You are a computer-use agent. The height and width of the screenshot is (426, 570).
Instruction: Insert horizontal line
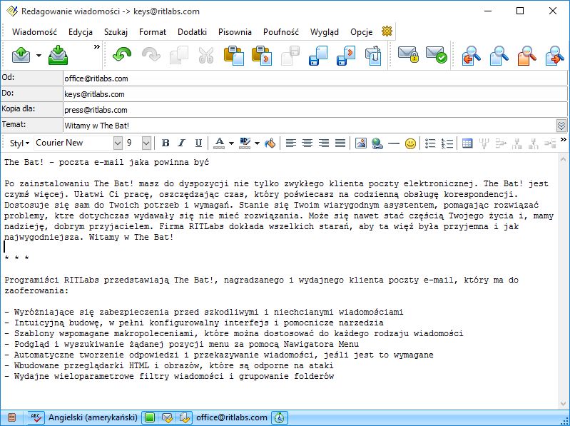coord(394,143)
